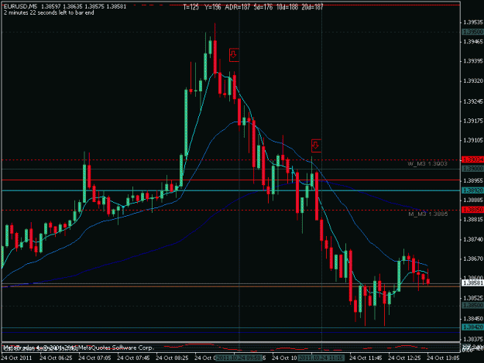Click the 2011.10.24 09:50 time marker
The height and width of the screenshot is (363, 484).
click(239, 358)
